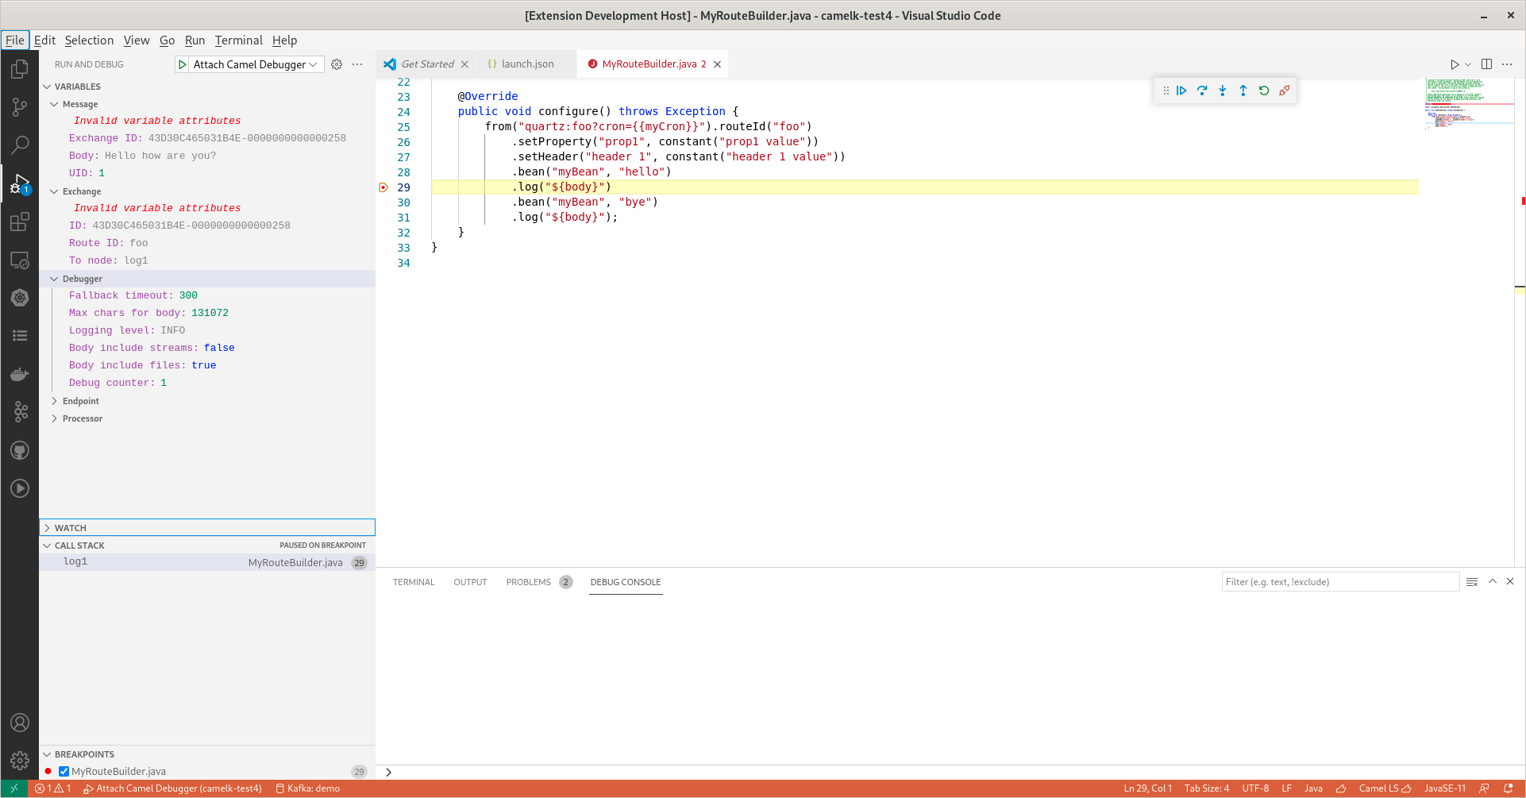This screenshot has height=798, width=1526.
Task: Step Into in debug toolbar
Action: [1223, 91]
